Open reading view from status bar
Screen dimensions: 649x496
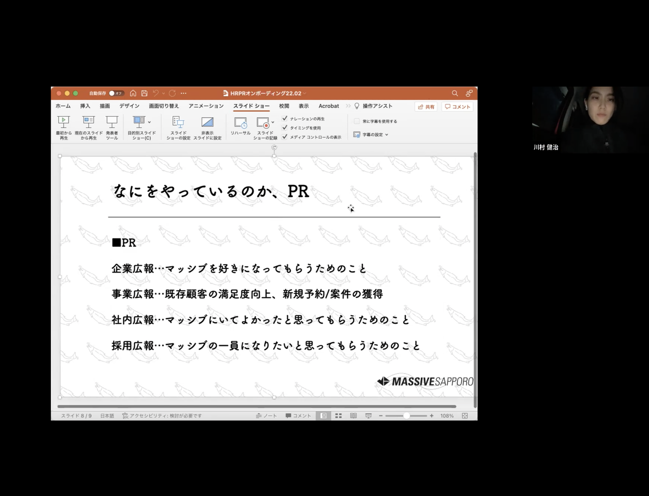(x=353, y=416)
